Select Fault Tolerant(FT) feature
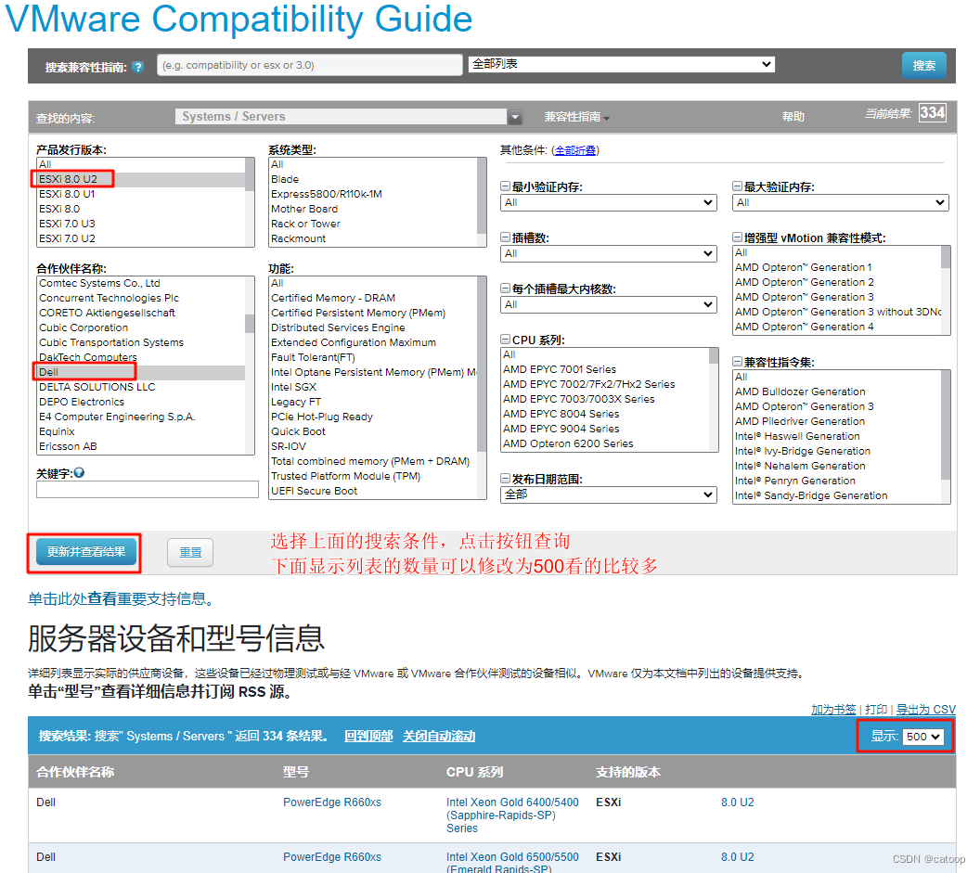Image resolution: width=980 pixels, height=873 pixels. coord(372,357)
